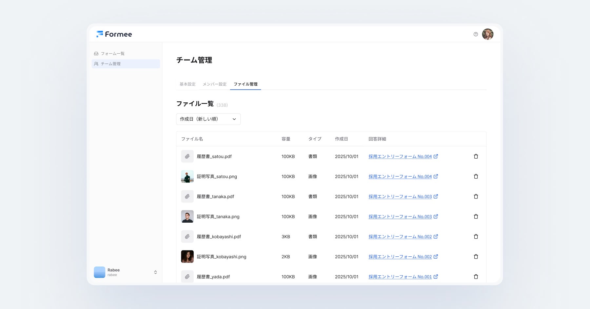Delete 履歴書_tanaka.pdf with trash icon
The height and width of the screenshot is (309, 590).
pos(476,197)
